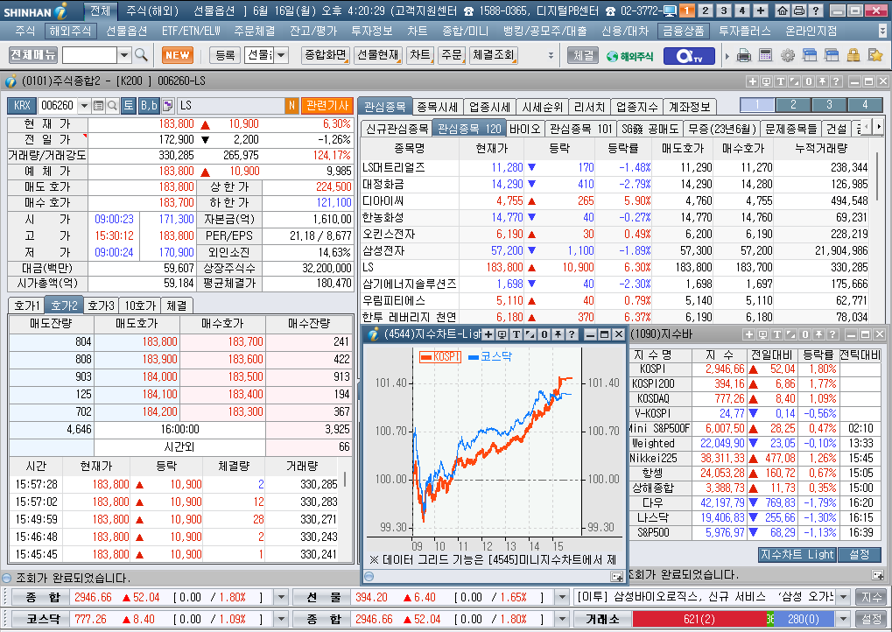Open the dropdown next to the 거래소 bar
The image size is (892, 632).
pyautogui.click(x=844, y=619)
